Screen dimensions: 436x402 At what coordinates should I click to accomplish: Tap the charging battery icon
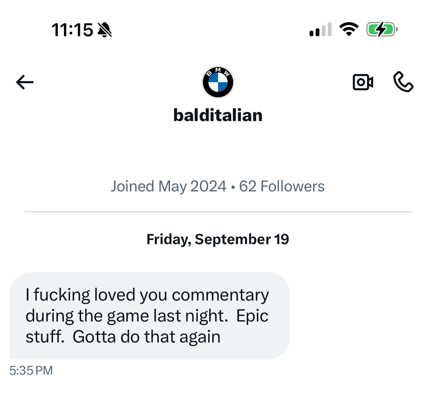click(381, 29)
